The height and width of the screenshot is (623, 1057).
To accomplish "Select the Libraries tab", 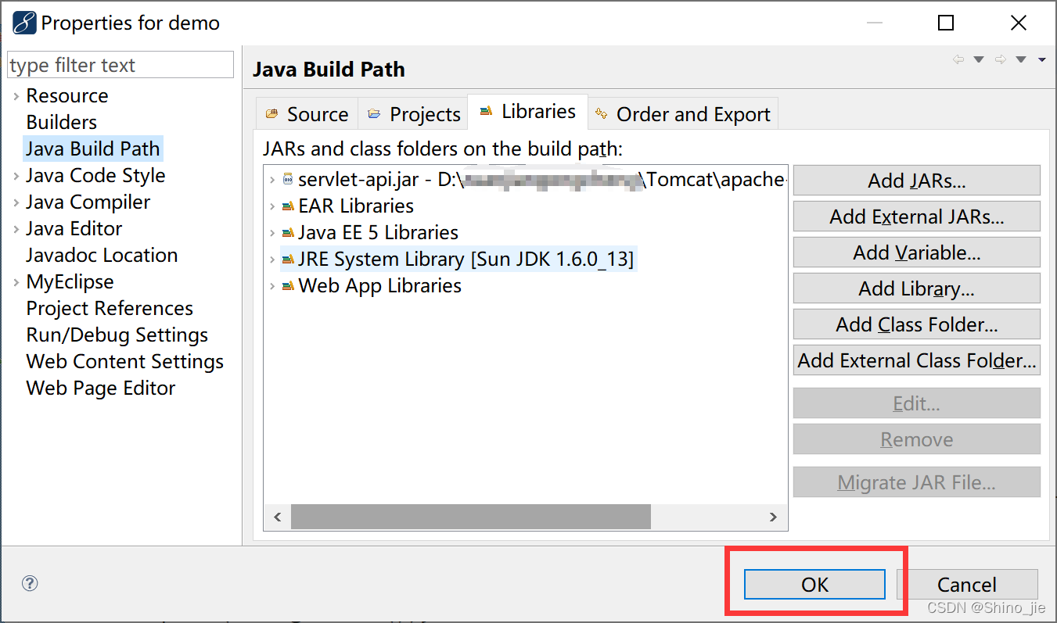I will click(528, 112).
